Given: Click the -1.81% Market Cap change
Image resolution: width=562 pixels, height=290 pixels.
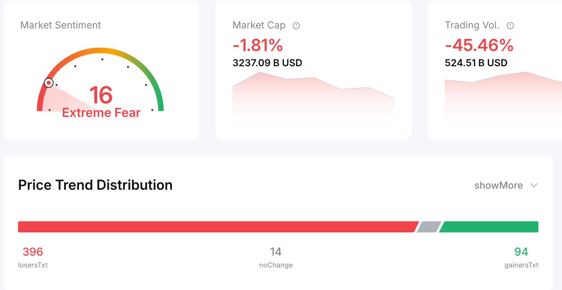Looking at the screenshot, I should (258, 45).
